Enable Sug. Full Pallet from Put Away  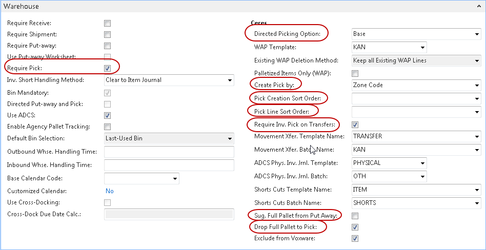[355, 216]
